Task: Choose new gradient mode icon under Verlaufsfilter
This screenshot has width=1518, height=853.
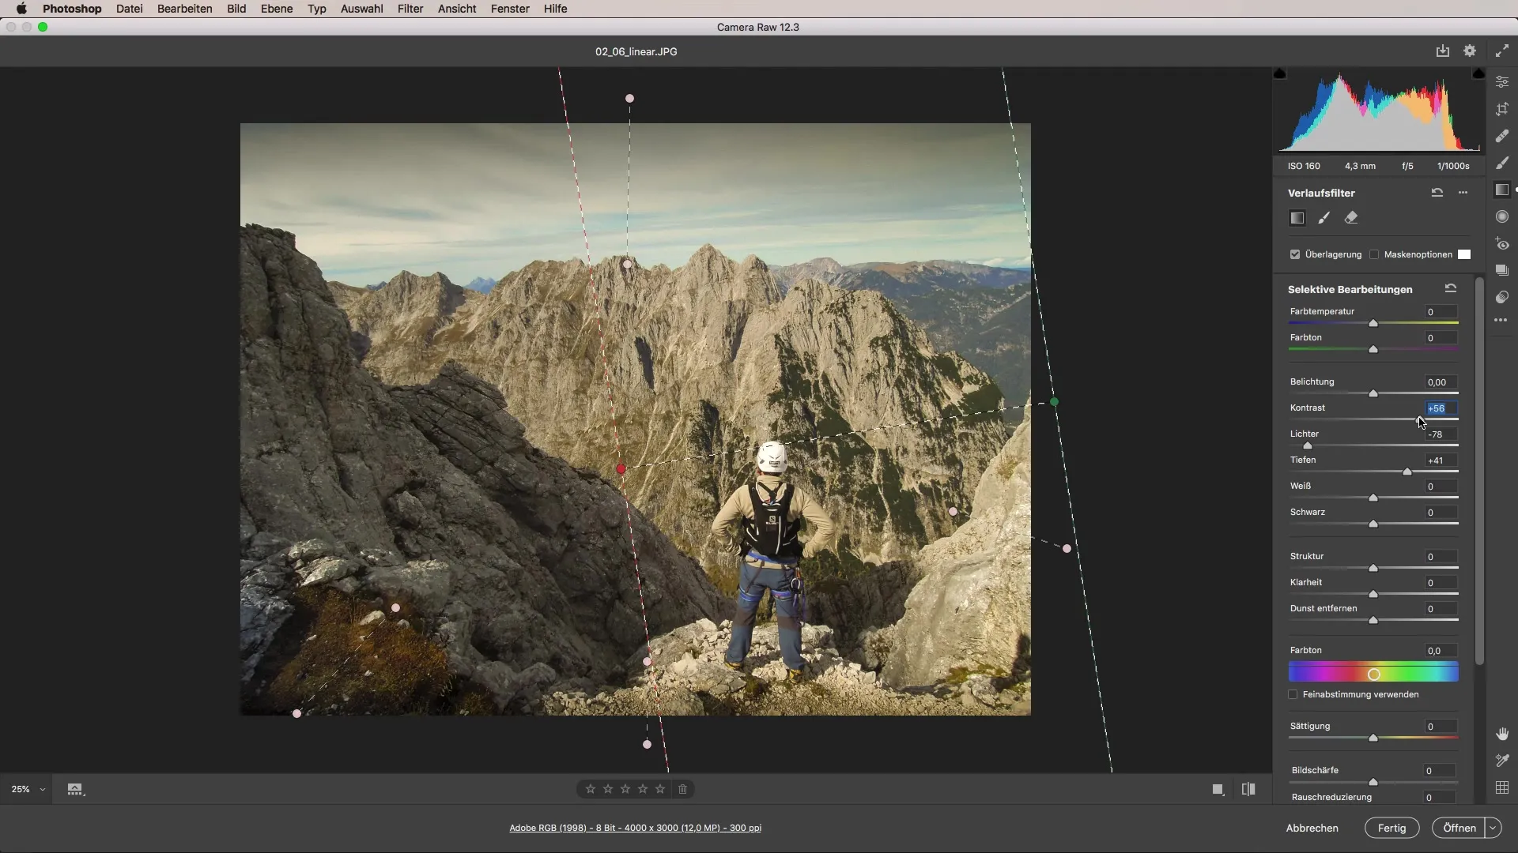Action: [x=1297, y=218]
